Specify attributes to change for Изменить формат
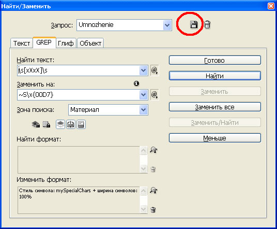The height and width of the screenshot is (229, 277). point(153,190)
